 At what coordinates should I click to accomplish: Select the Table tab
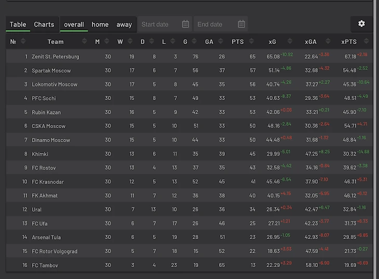pyautogui.click(x=18, y=24)
